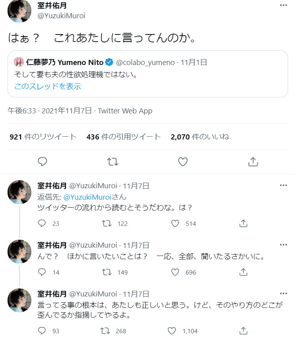Like the reply showing 514 likes
Screen dimensions: 296x338
click(175, 223)
